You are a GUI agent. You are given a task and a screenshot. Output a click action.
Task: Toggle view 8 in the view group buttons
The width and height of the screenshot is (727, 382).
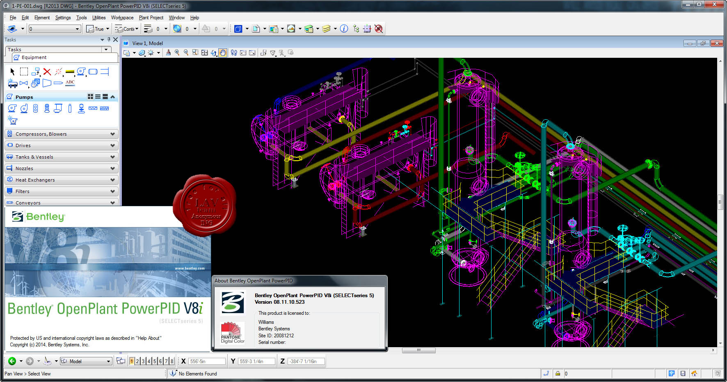172,361
